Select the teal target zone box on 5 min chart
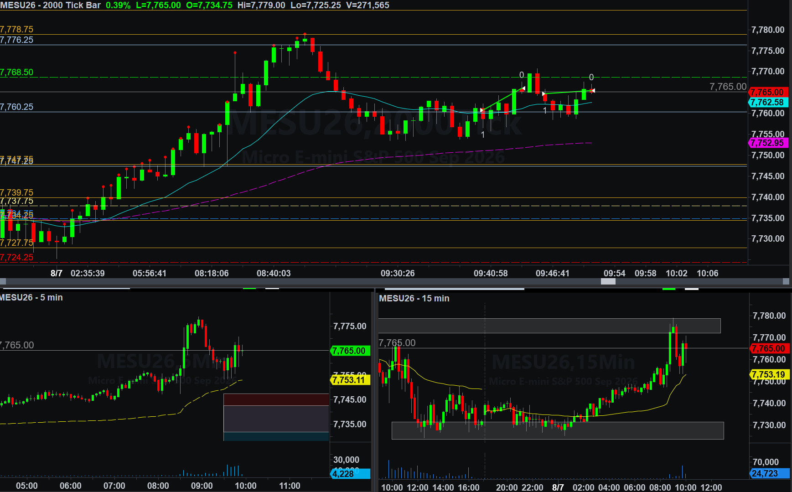Viewport: 792px width, 492px height. pos(276,436)
